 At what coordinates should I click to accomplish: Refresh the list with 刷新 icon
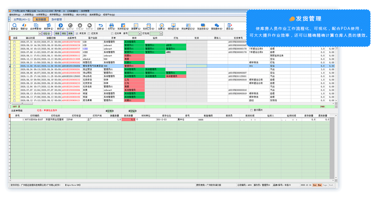click(x=24, y=25)
